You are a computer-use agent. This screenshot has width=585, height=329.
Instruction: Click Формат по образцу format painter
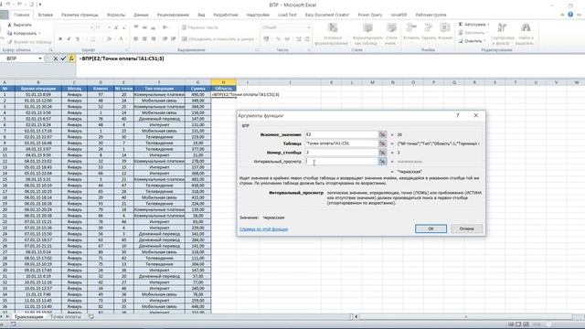(29, 42)
